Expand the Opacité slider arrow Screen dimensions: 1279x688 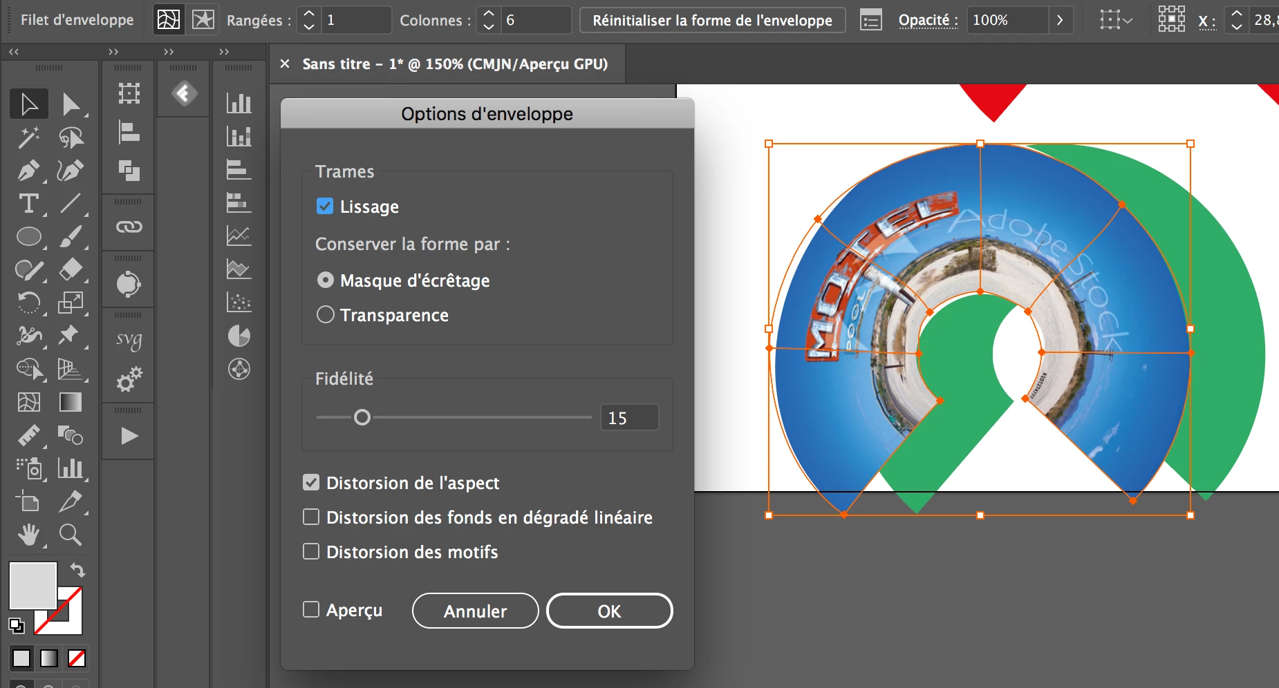[x=1060, y=20]
